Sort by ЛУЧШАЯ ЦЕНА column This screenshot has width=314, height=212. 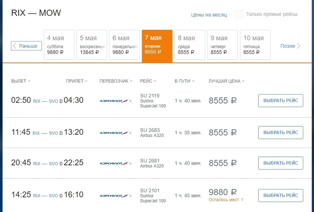point(226,81)
